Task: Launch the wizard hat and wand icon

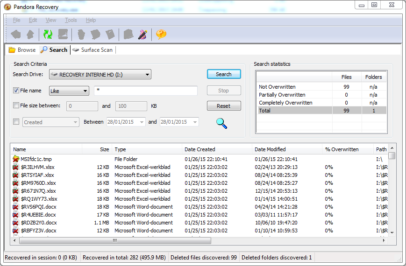Action: tap(142, 34)
